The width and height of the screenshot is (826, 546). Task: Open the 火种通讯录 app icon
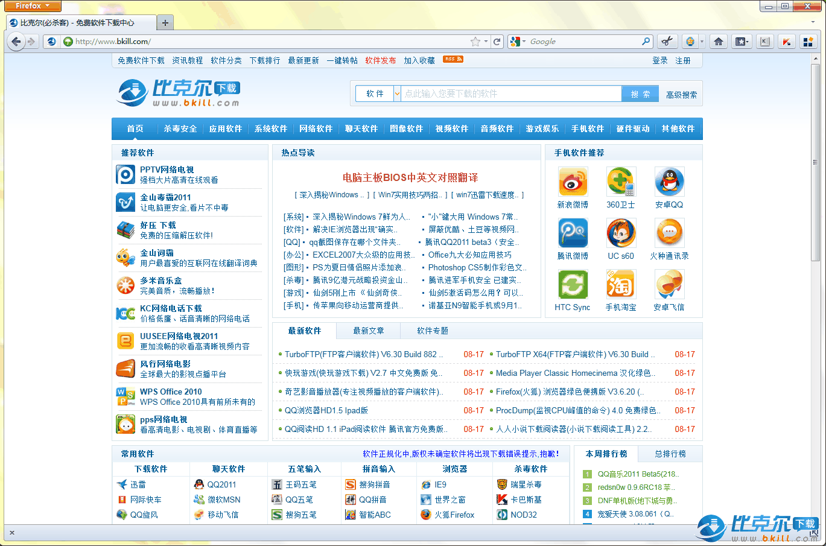669,233
